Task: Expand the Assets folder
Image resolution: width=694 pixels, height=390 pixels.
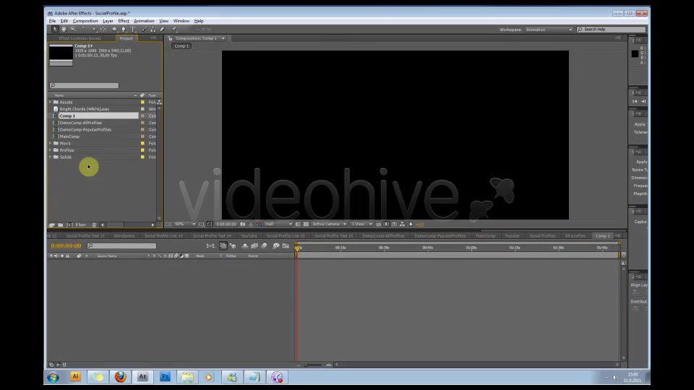Action: click(x=50, y=102)
